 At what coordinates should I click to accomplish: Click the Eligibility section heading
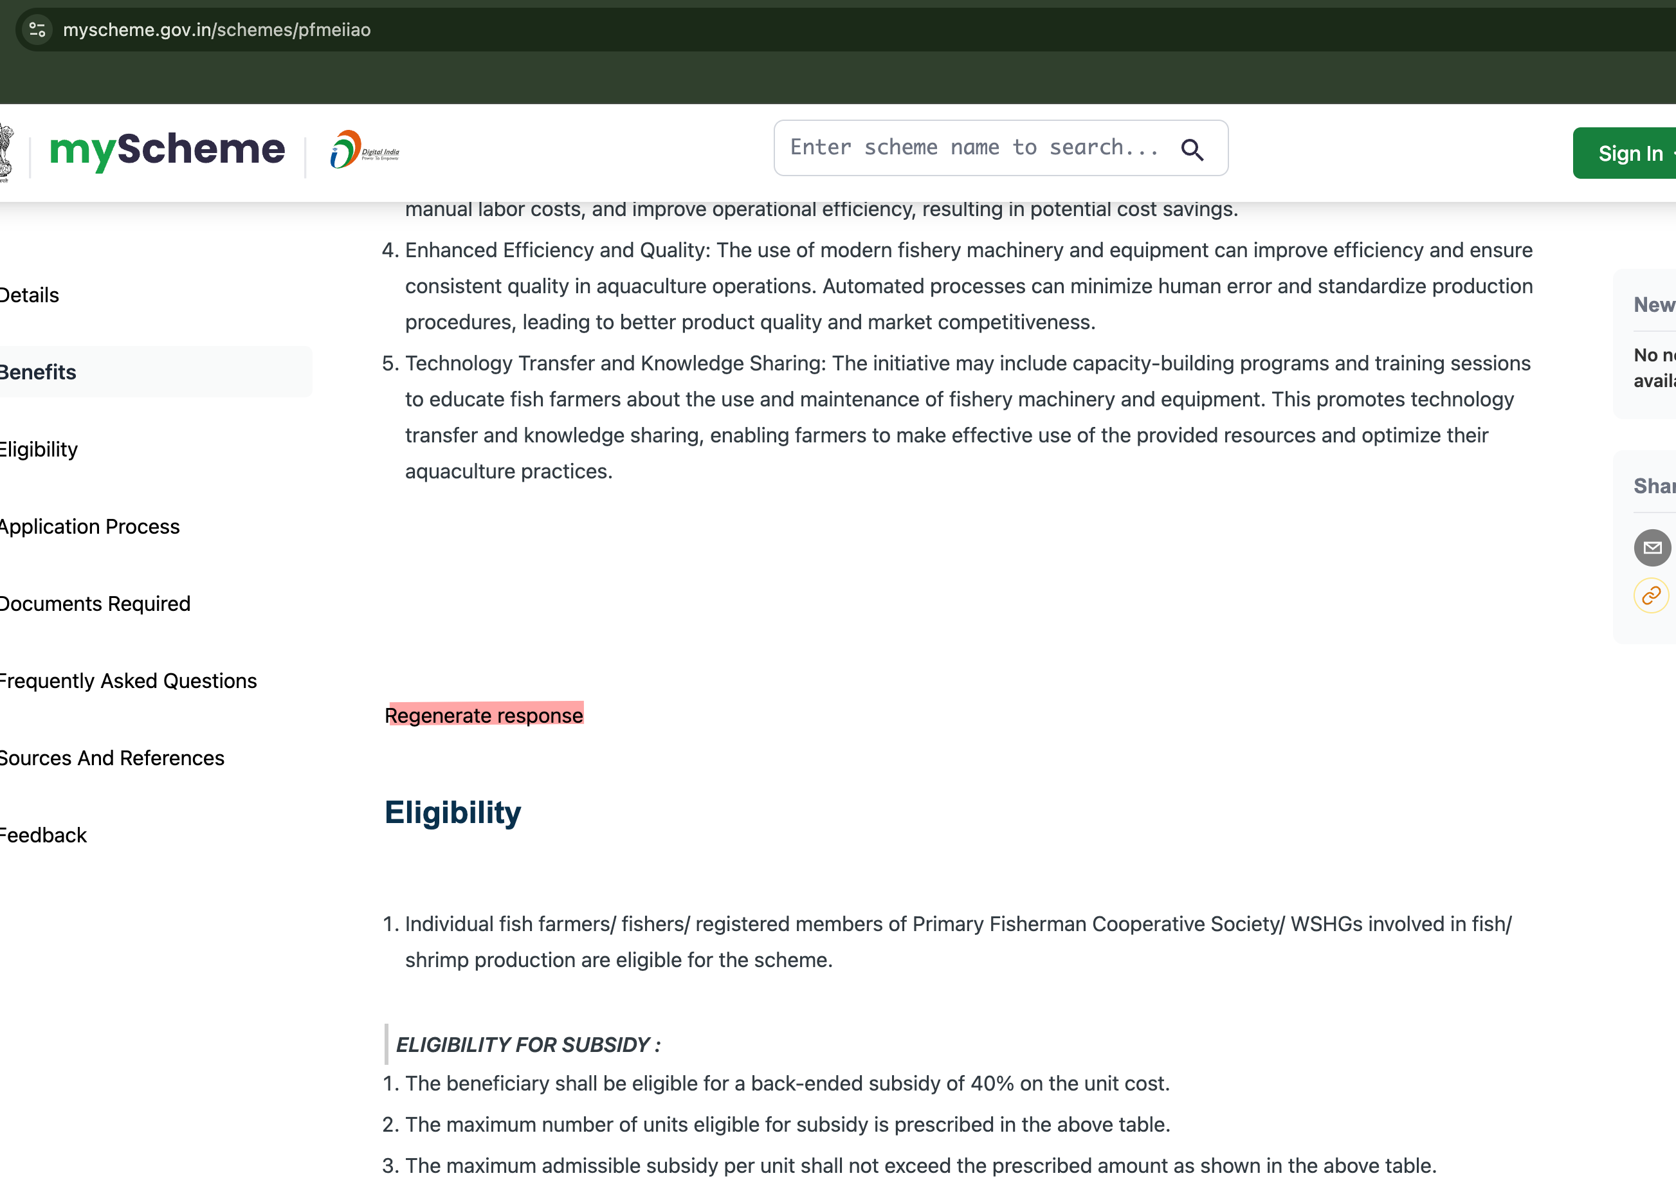click(452, 812)
